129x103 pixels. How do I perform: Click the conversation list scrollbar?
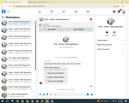[x=35, y=46]
